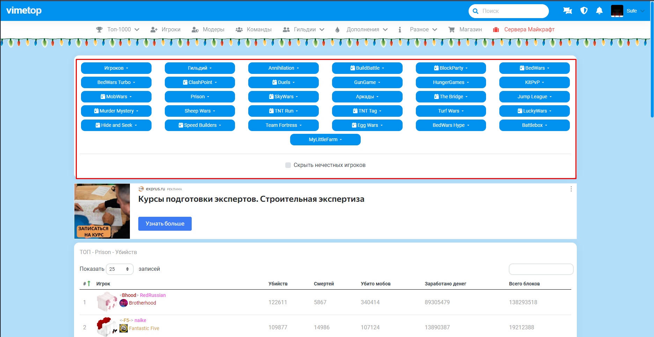Image resolution: width=654 pixels, height=337 pixels.
Task: Click the Fantastic Five guild icon
Action: click(124, 328)
